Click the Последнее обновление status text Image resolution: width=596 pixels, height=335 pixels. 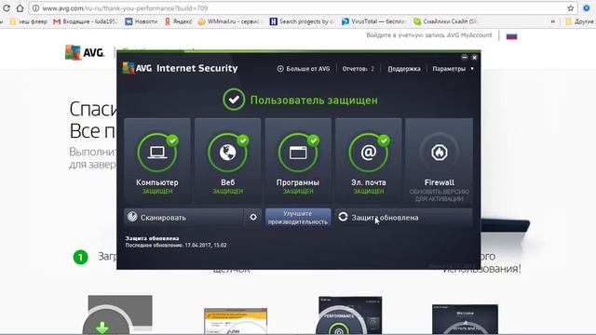[x=176, y=246]
